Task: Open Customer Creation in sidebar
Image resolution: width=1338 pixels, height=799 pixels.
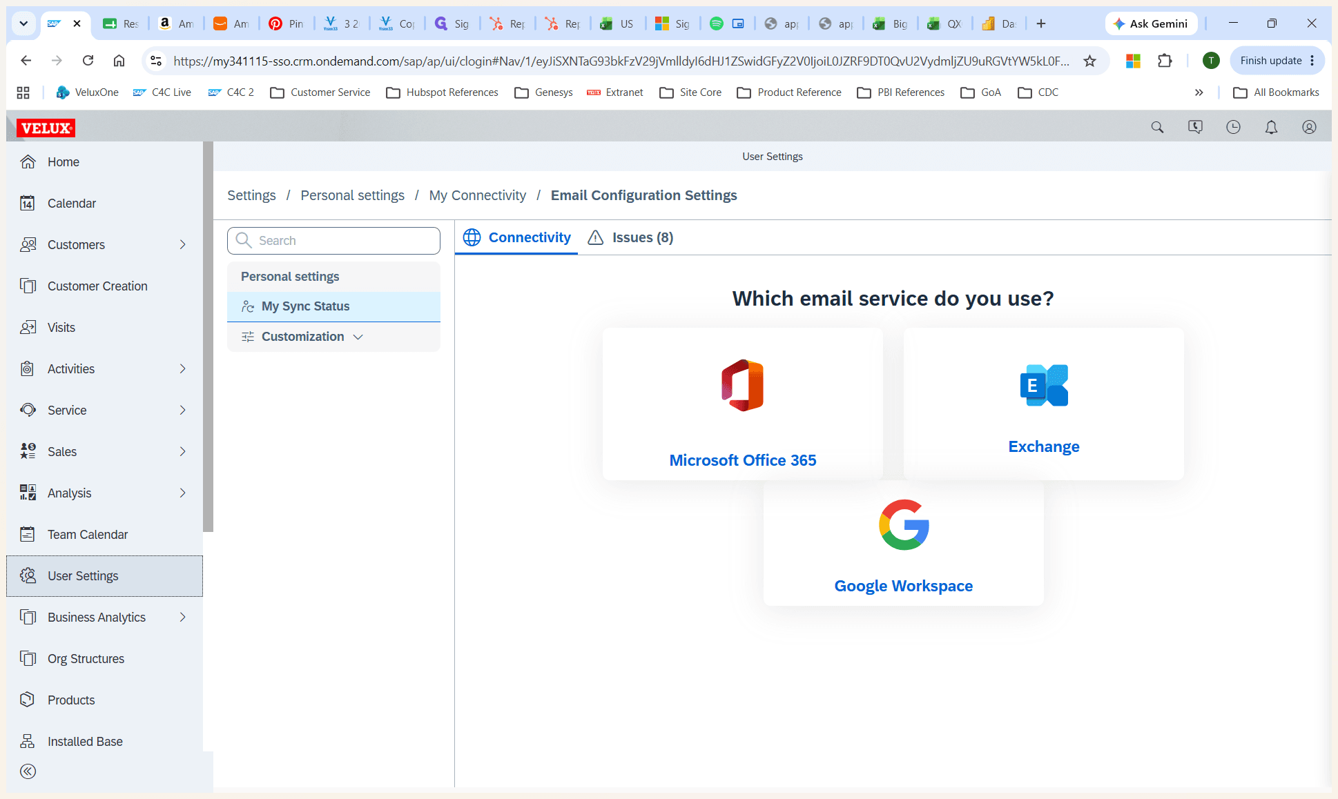Action: (x=105, y=286)
